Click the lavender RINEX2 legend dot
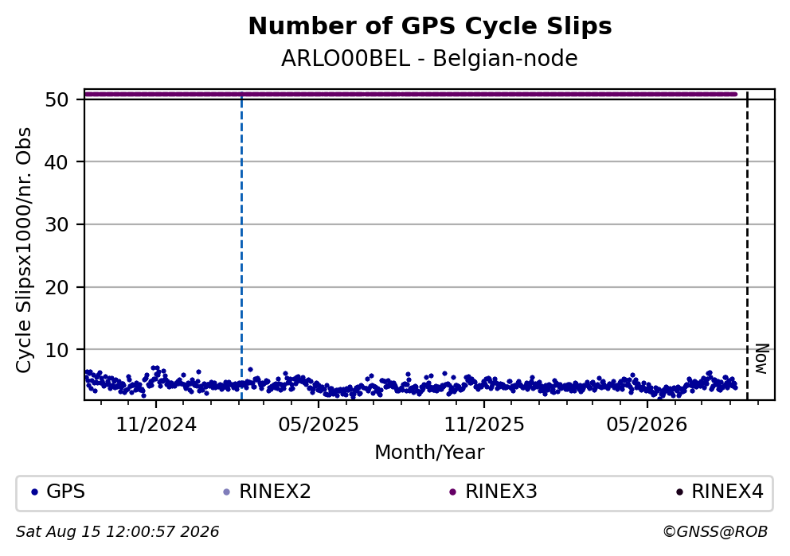 (227, 492)
